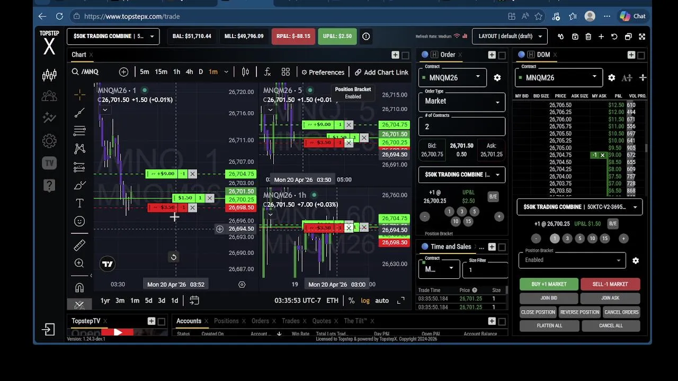Viewport: 678px width, 381px height.
Task: Open the emoji sticker tool
Action: coord(79,221)
